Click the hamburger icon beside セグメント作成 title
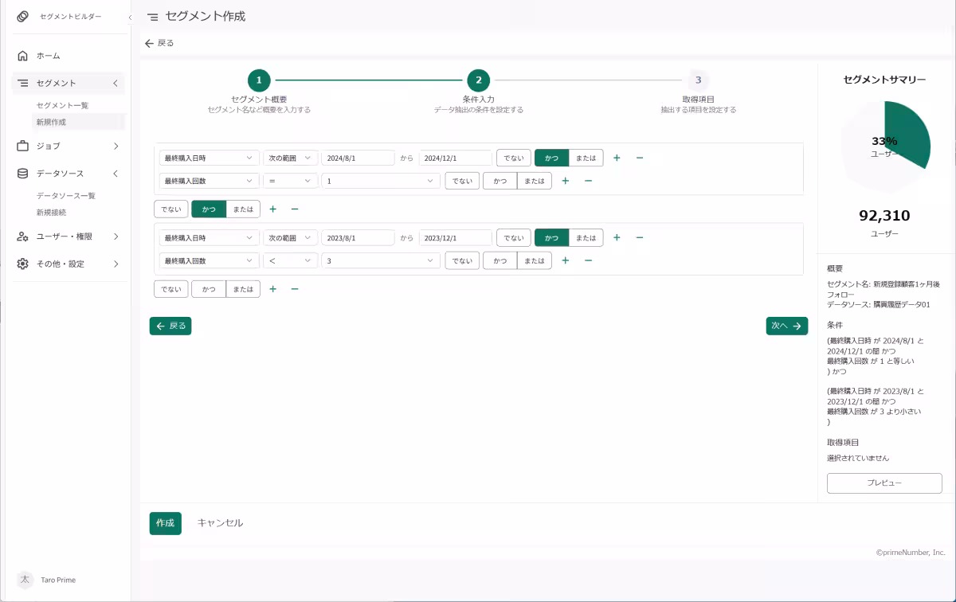The image size is (956, 602). click(x=153, y=17)
